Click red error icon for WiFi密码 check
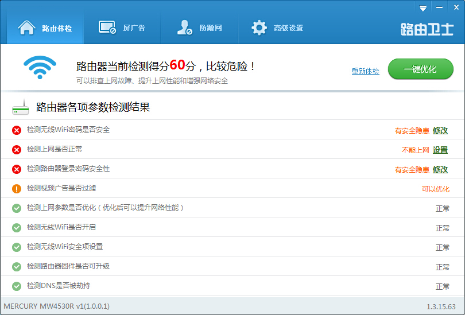The image size is (465, 315). (x=17, y=130)
